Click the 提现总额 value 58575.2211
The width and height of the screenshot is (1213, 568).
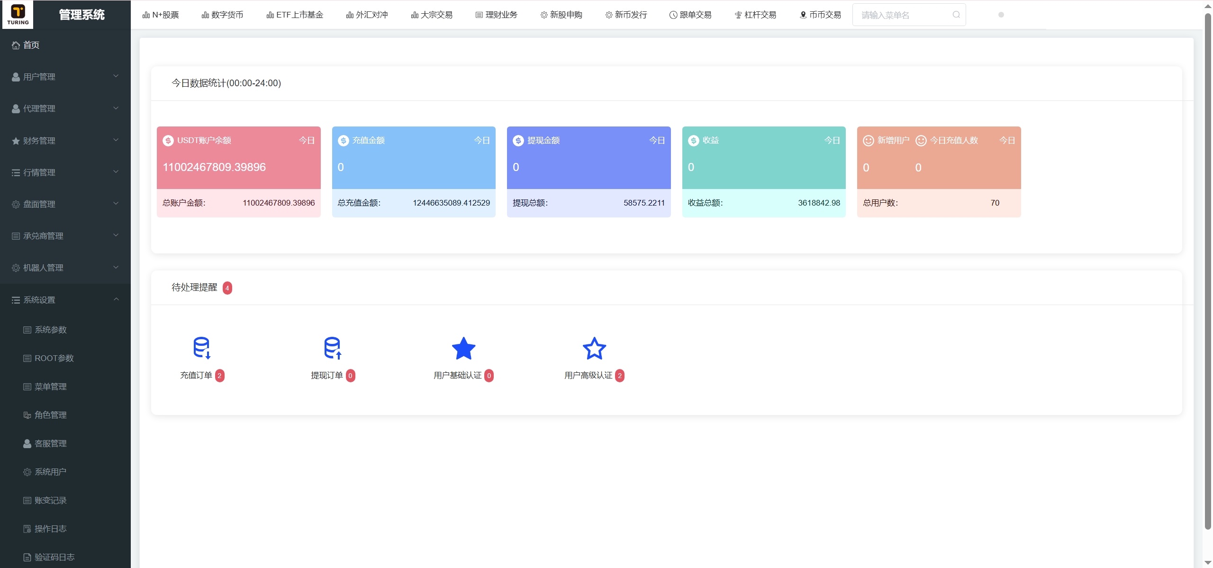[644, 203]
